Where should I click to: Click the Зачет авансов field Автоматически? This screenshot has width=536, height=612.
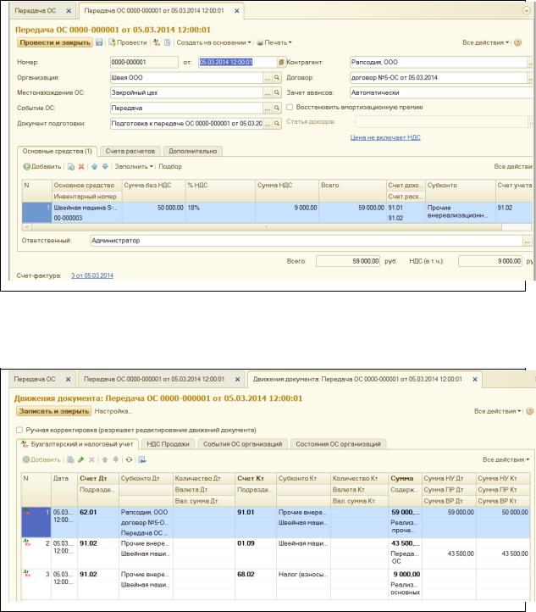pyautogui.click(x=441, y=93)
